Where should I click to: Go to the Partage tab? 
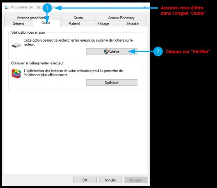click(x=103, y=23)
